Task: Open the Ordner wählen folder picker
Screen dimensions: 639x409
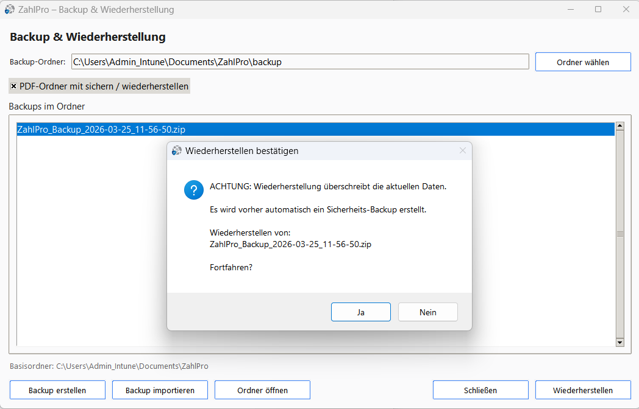Action: pyautogui.click(x=582, y=61)
